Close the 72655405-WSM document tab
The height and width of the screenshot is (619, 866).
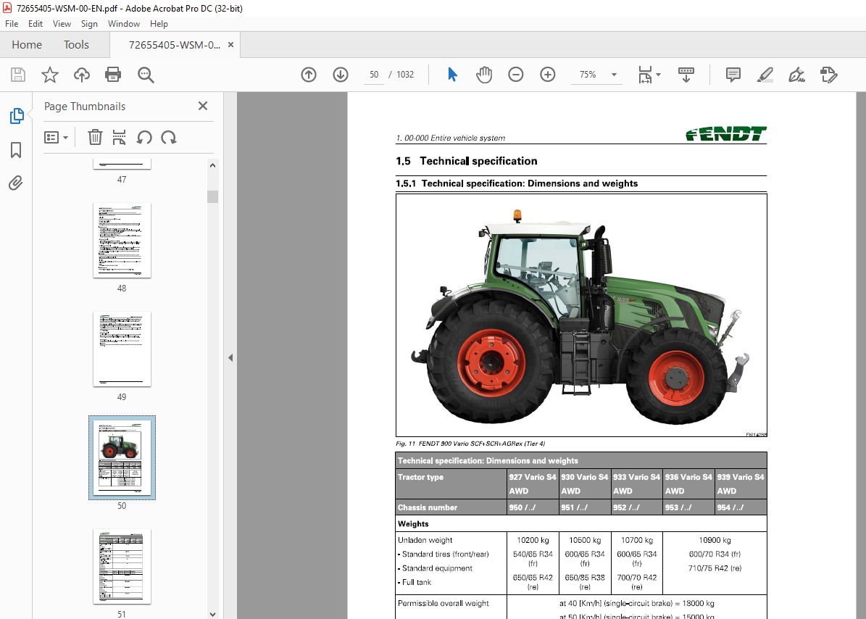pyautogui.click(x=231, y=45)
